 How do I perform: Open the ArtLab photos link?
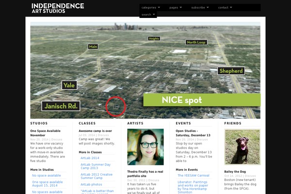click(91, 184)
